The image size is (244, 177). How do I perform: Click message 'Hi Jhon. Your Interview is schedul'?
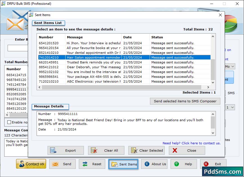point(94,43)
